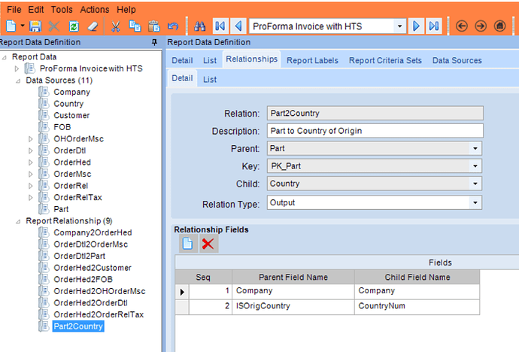
Task: Click the grayed Delete X toolbar icon
Action: [54, 26]
